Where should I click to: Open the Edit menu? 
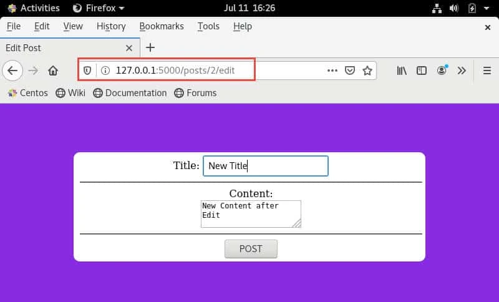pos(42,26)
